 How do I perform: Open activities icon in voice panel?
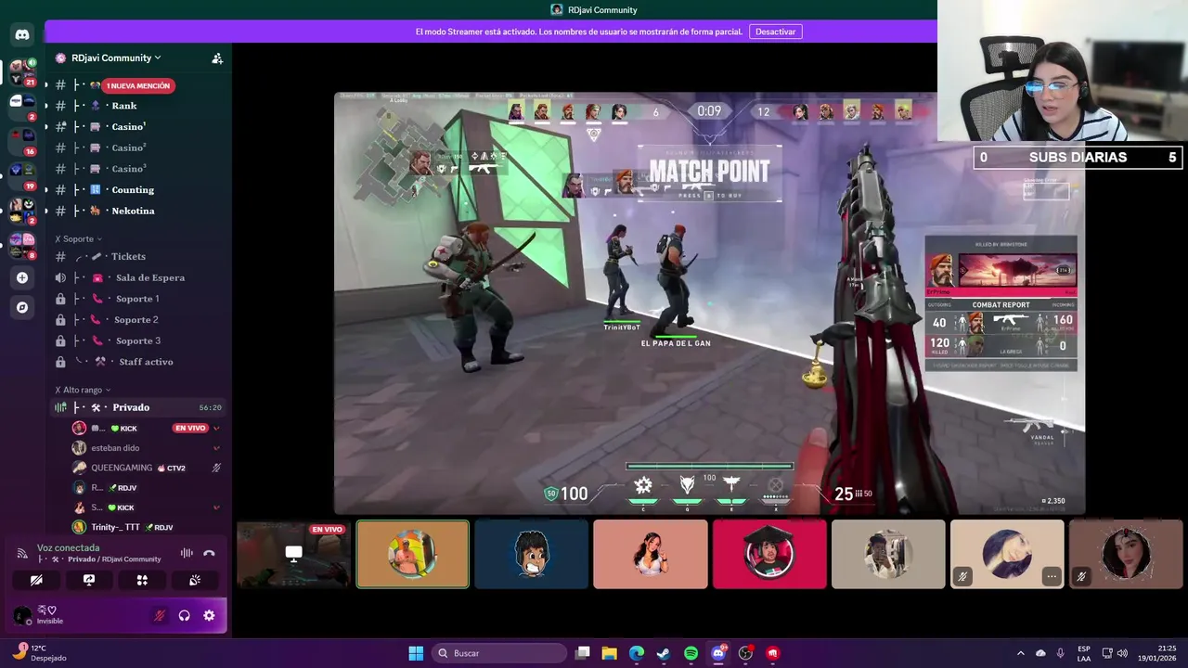[142, 580]
